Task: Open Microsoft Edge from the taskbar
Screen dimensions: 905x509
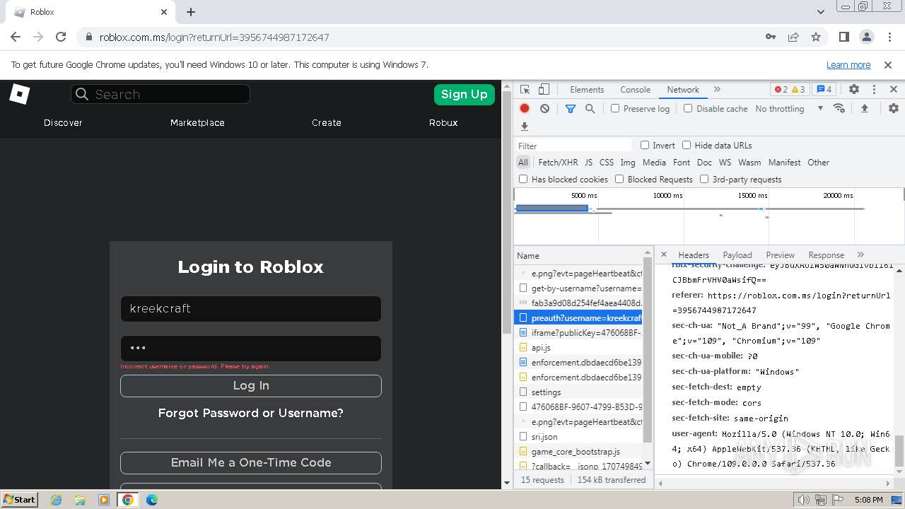Action: pos(152,500)
